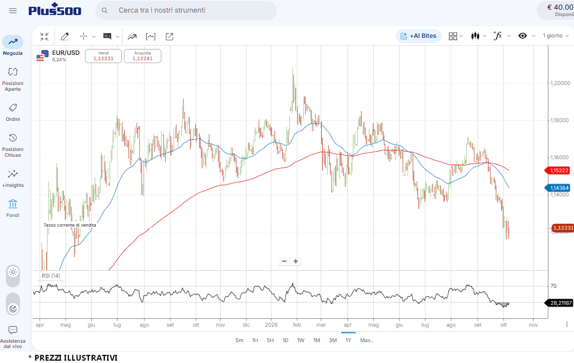Image resolution: width=574 pixels, height=363 pixels.
Task: Select the 1Y time range tab
Action: point(348,340)
